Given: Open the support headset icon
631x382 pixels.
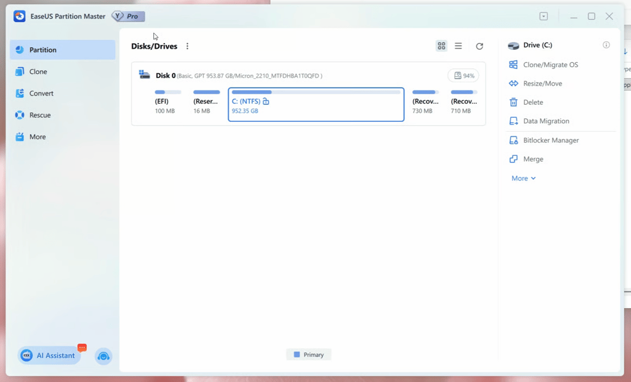Looking at the screenshot, I should click(x=104, y=356).
